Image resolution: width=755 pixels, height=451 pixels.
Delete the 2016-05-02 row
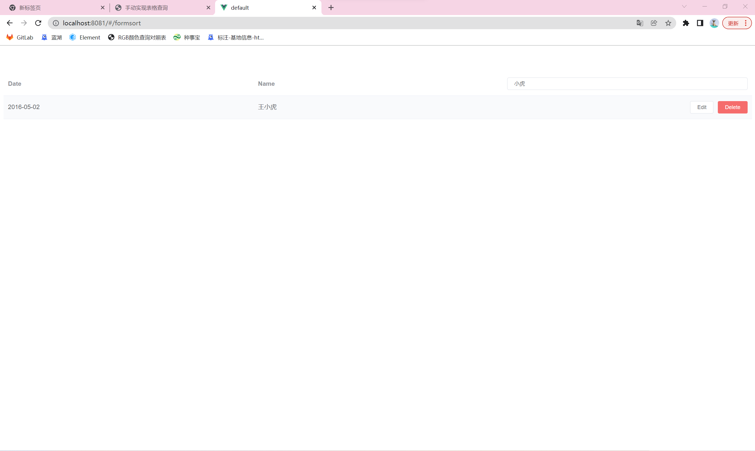coord(732,107)
